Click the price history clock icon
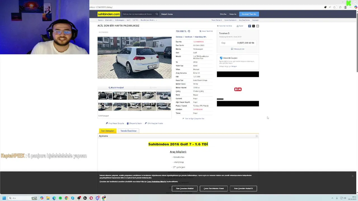 point(189,31)
